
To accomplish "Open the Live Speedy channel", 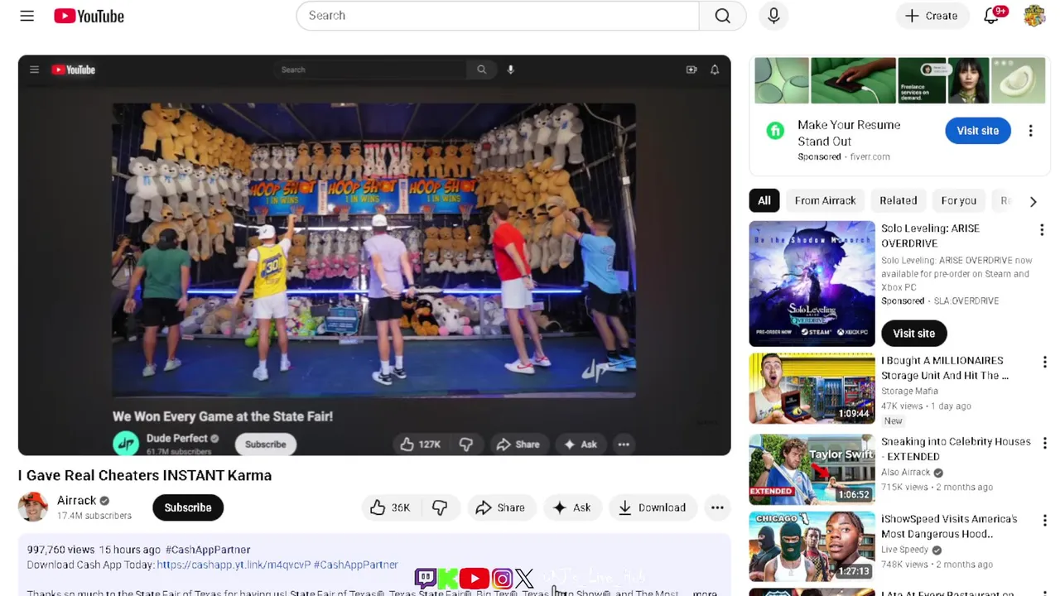I will click(904, 550).
